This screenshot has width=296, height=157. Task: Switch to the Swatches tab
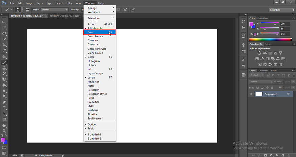(263, 18)
